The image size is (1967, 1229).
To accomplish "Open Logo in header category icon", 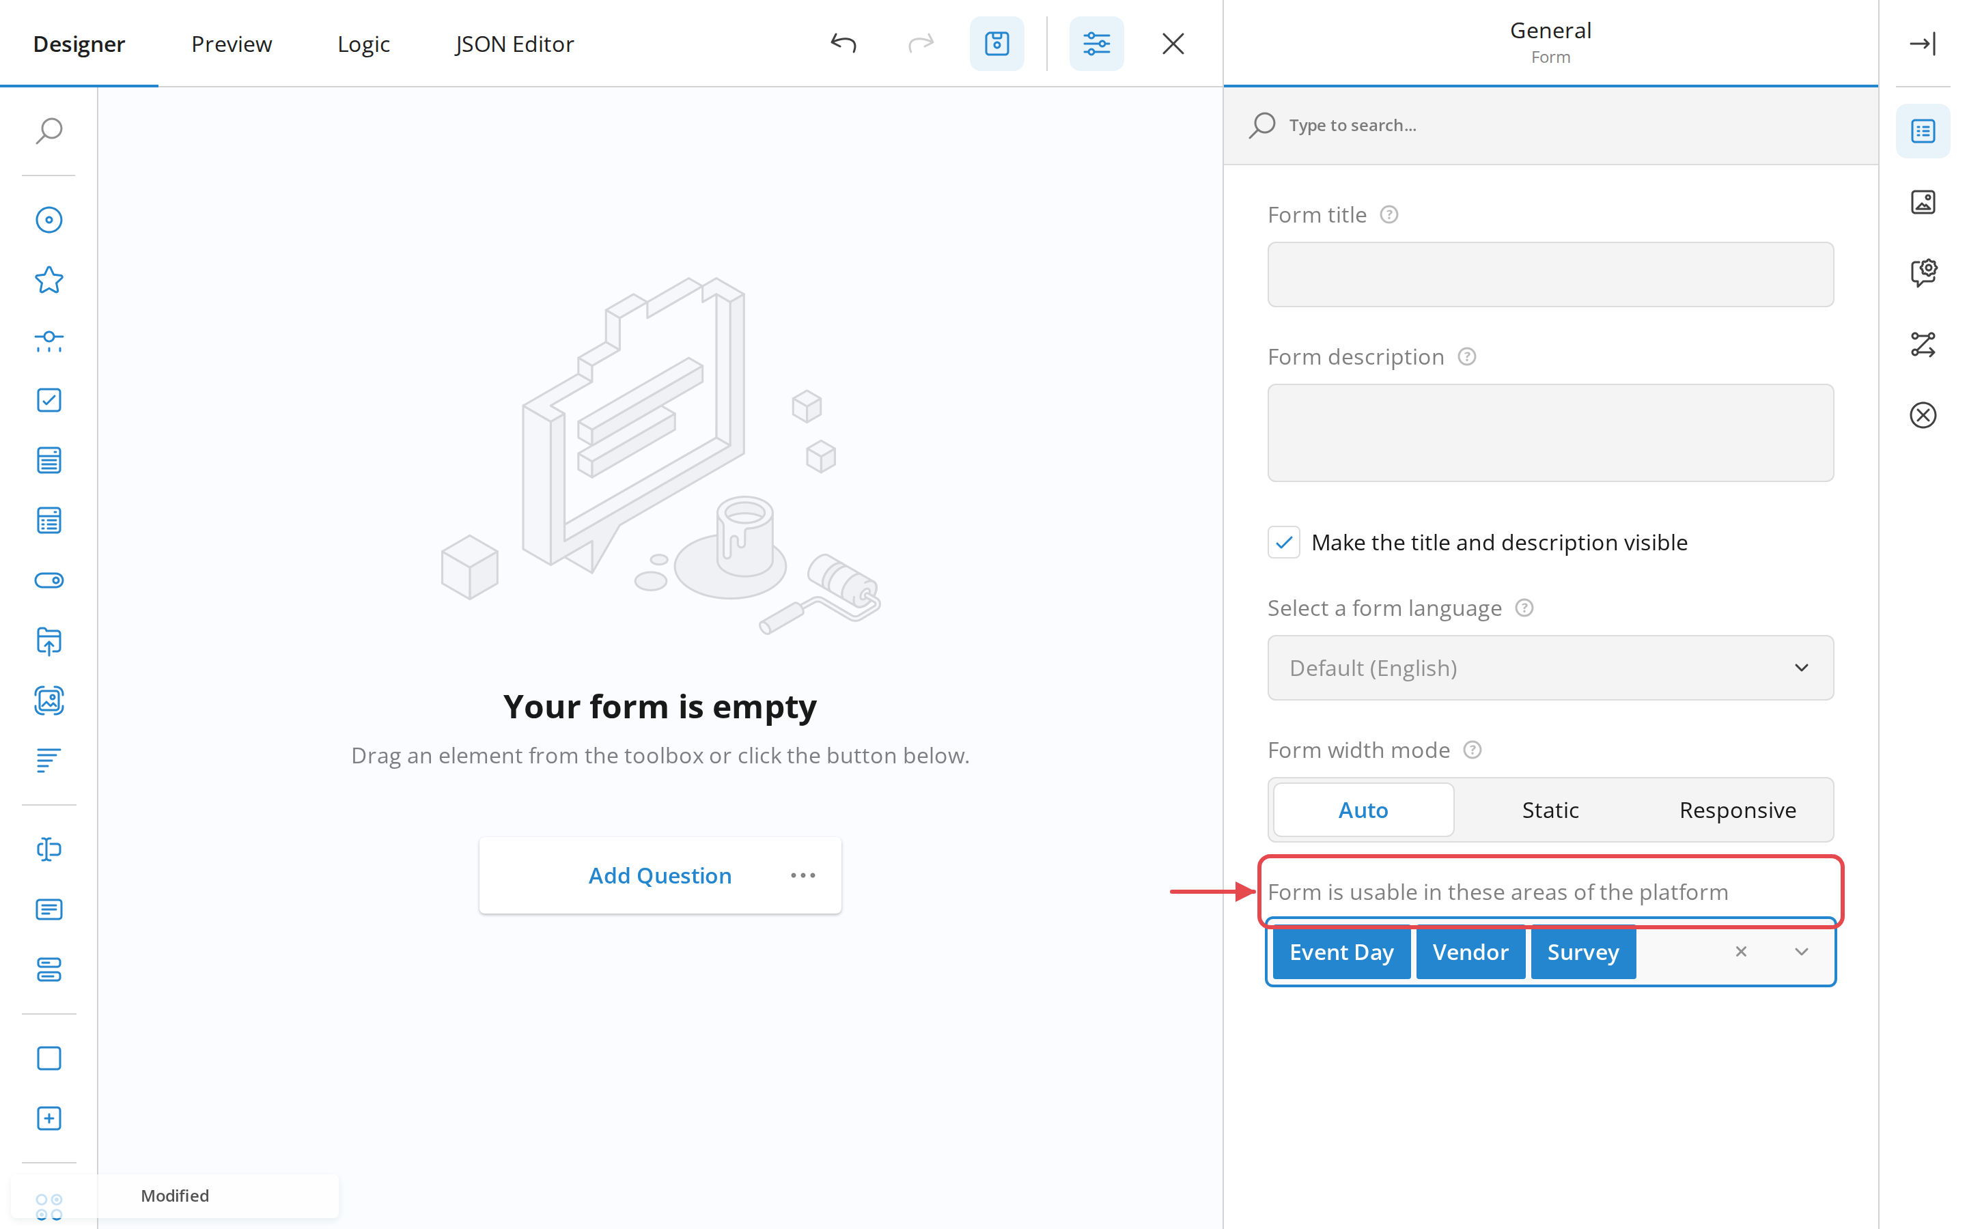I will (x=1923, y=201).
